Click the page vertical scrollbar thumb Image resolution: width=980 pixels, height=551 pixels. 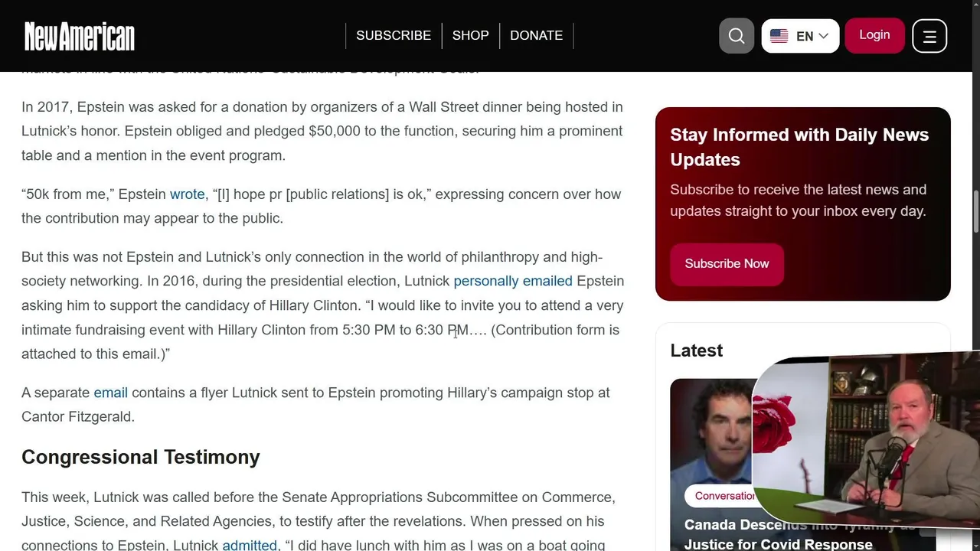[x=975, y=211]
